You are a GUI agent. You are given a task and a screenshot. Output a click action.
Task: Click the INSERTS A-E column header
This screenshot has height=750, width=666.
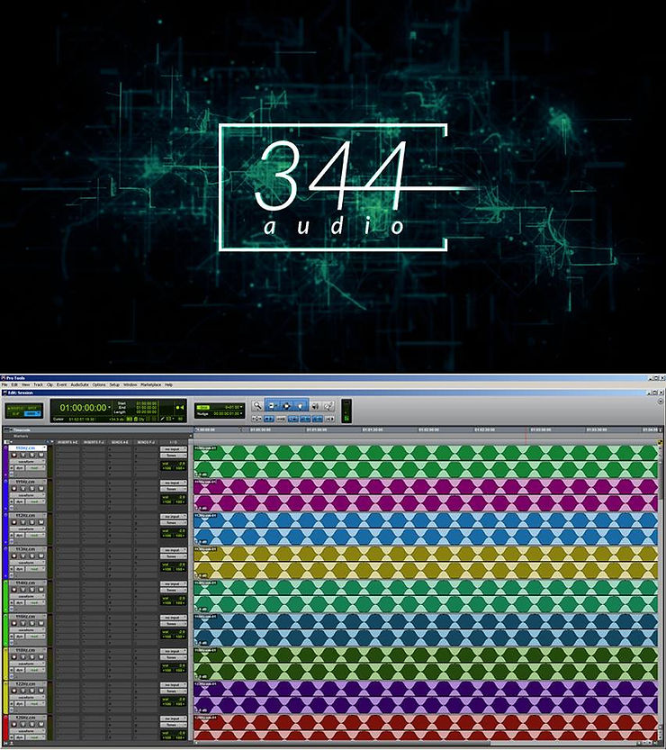pyautogui.click(x=67, y=442)
